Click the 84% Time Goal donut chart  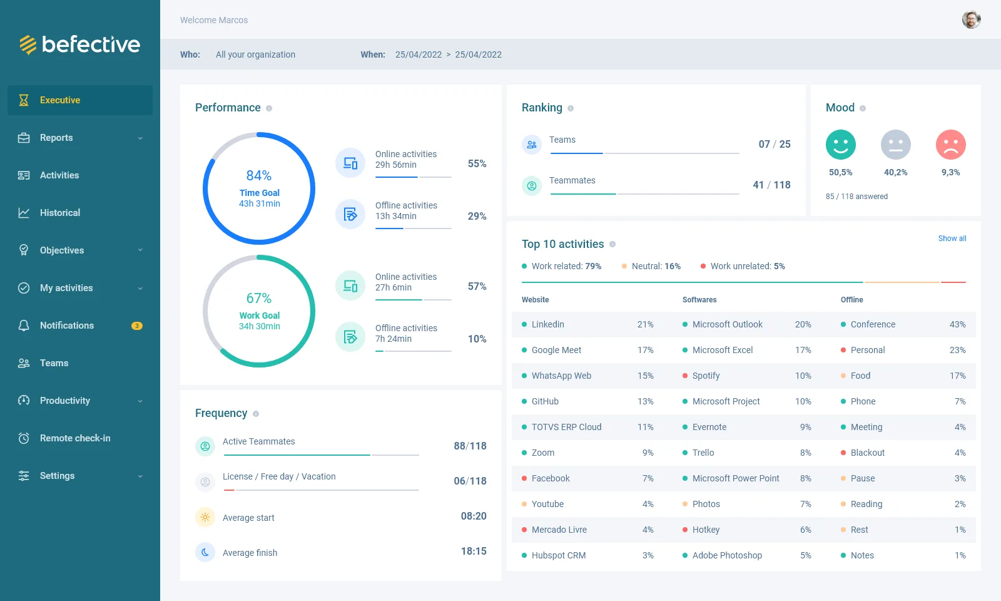pos(259,188)
